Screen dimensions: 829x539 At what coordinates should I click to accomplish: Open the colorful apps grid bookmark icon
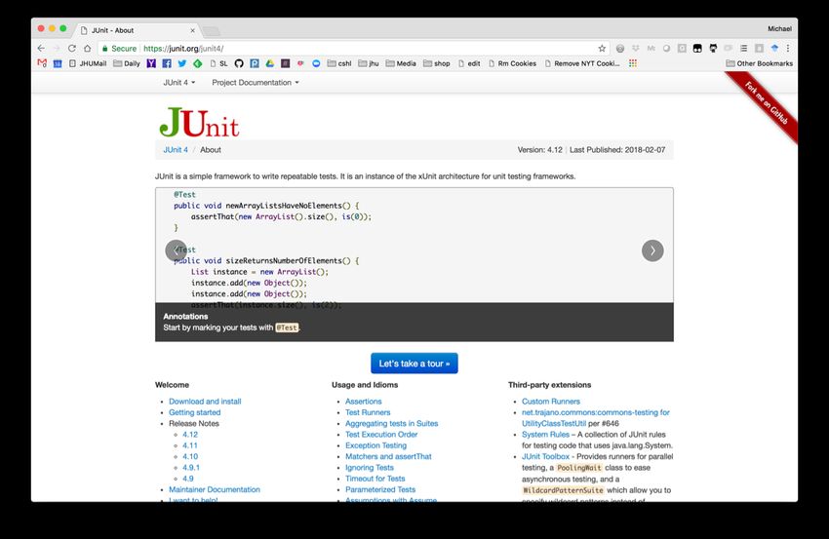click(633, 63)
